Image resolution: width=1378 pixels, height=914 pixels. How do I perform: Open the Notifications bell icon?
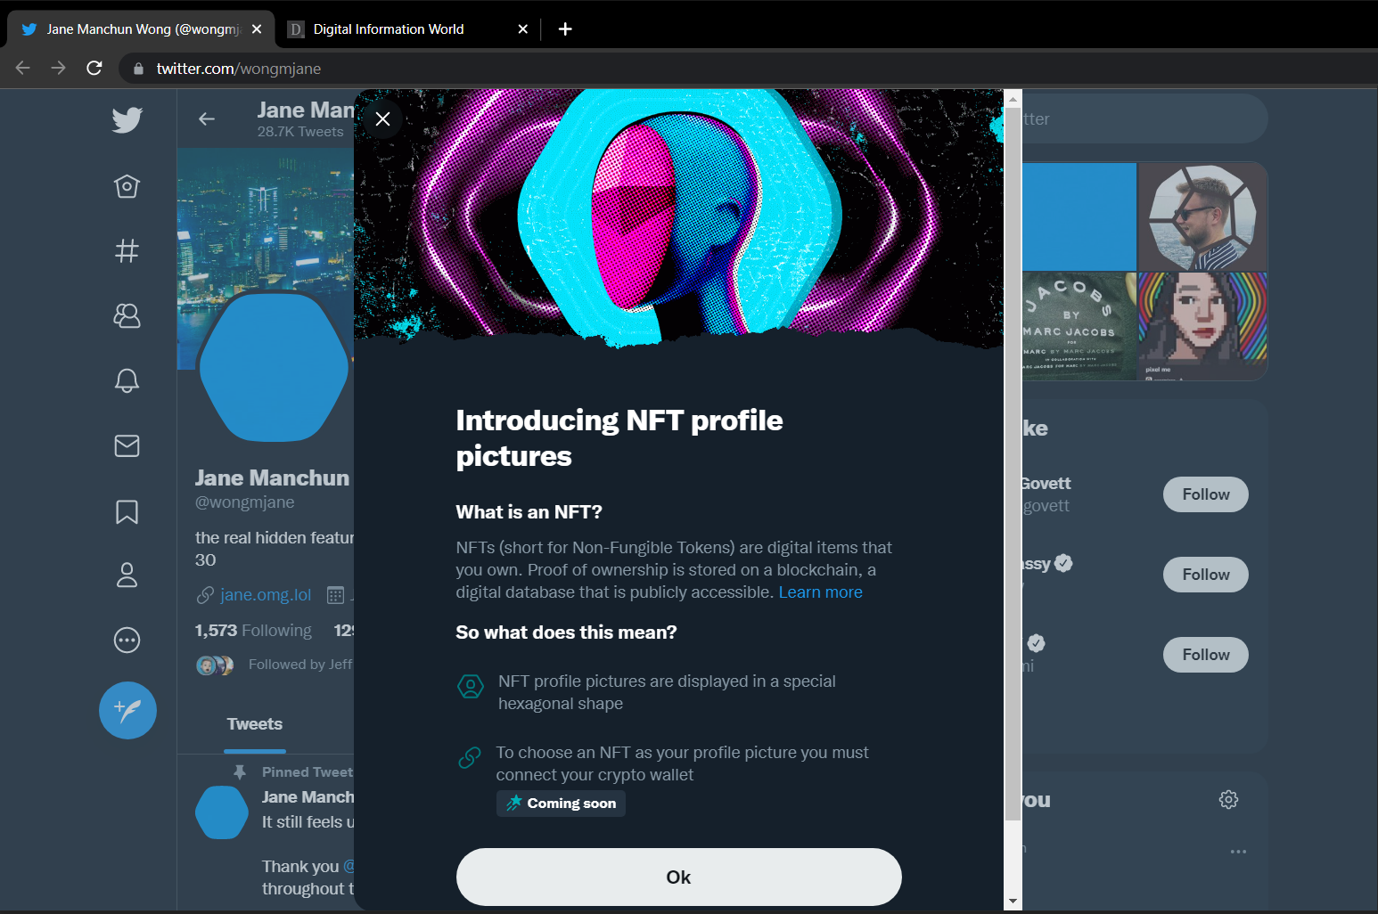[x=127, y=380]
